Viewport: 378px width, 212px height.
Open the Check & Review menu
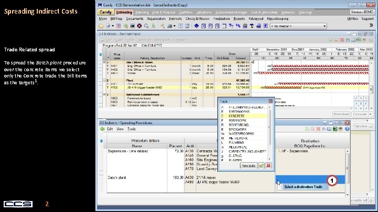coord(197,19)
